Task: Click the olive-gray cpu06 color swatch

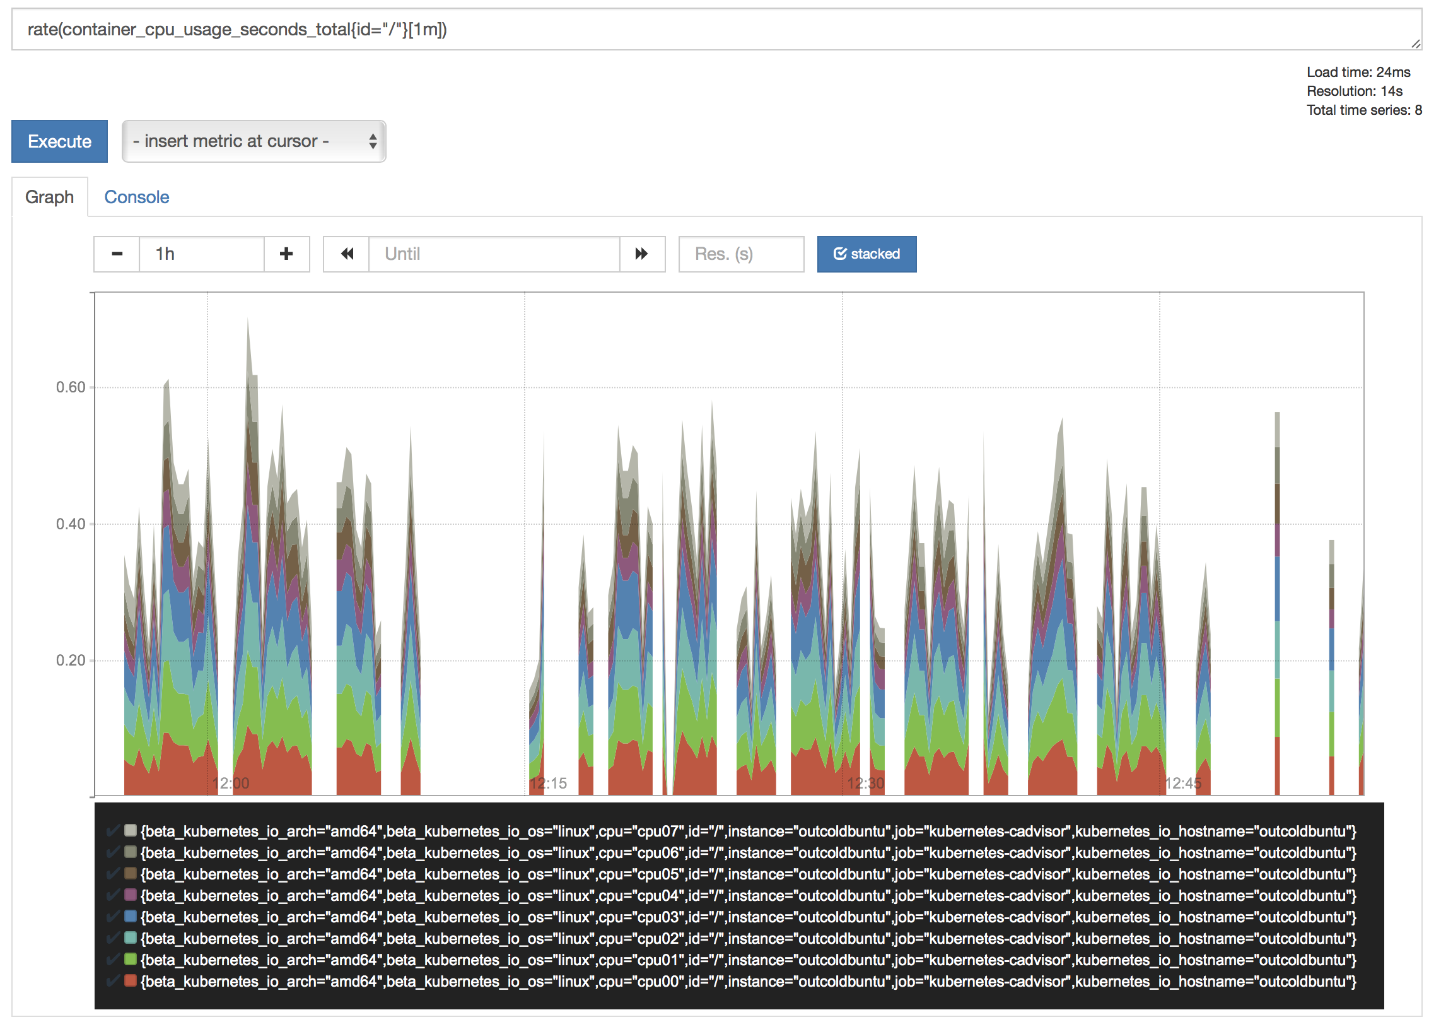Action: [131, 852]
